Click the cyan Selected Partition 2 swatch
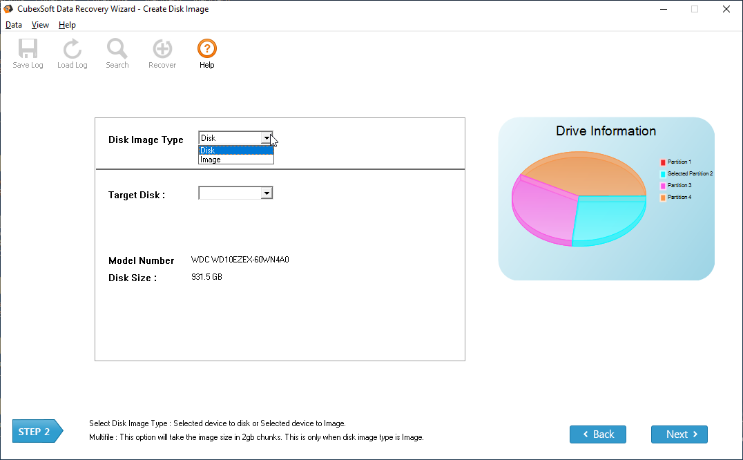 [x=663, y=174]
